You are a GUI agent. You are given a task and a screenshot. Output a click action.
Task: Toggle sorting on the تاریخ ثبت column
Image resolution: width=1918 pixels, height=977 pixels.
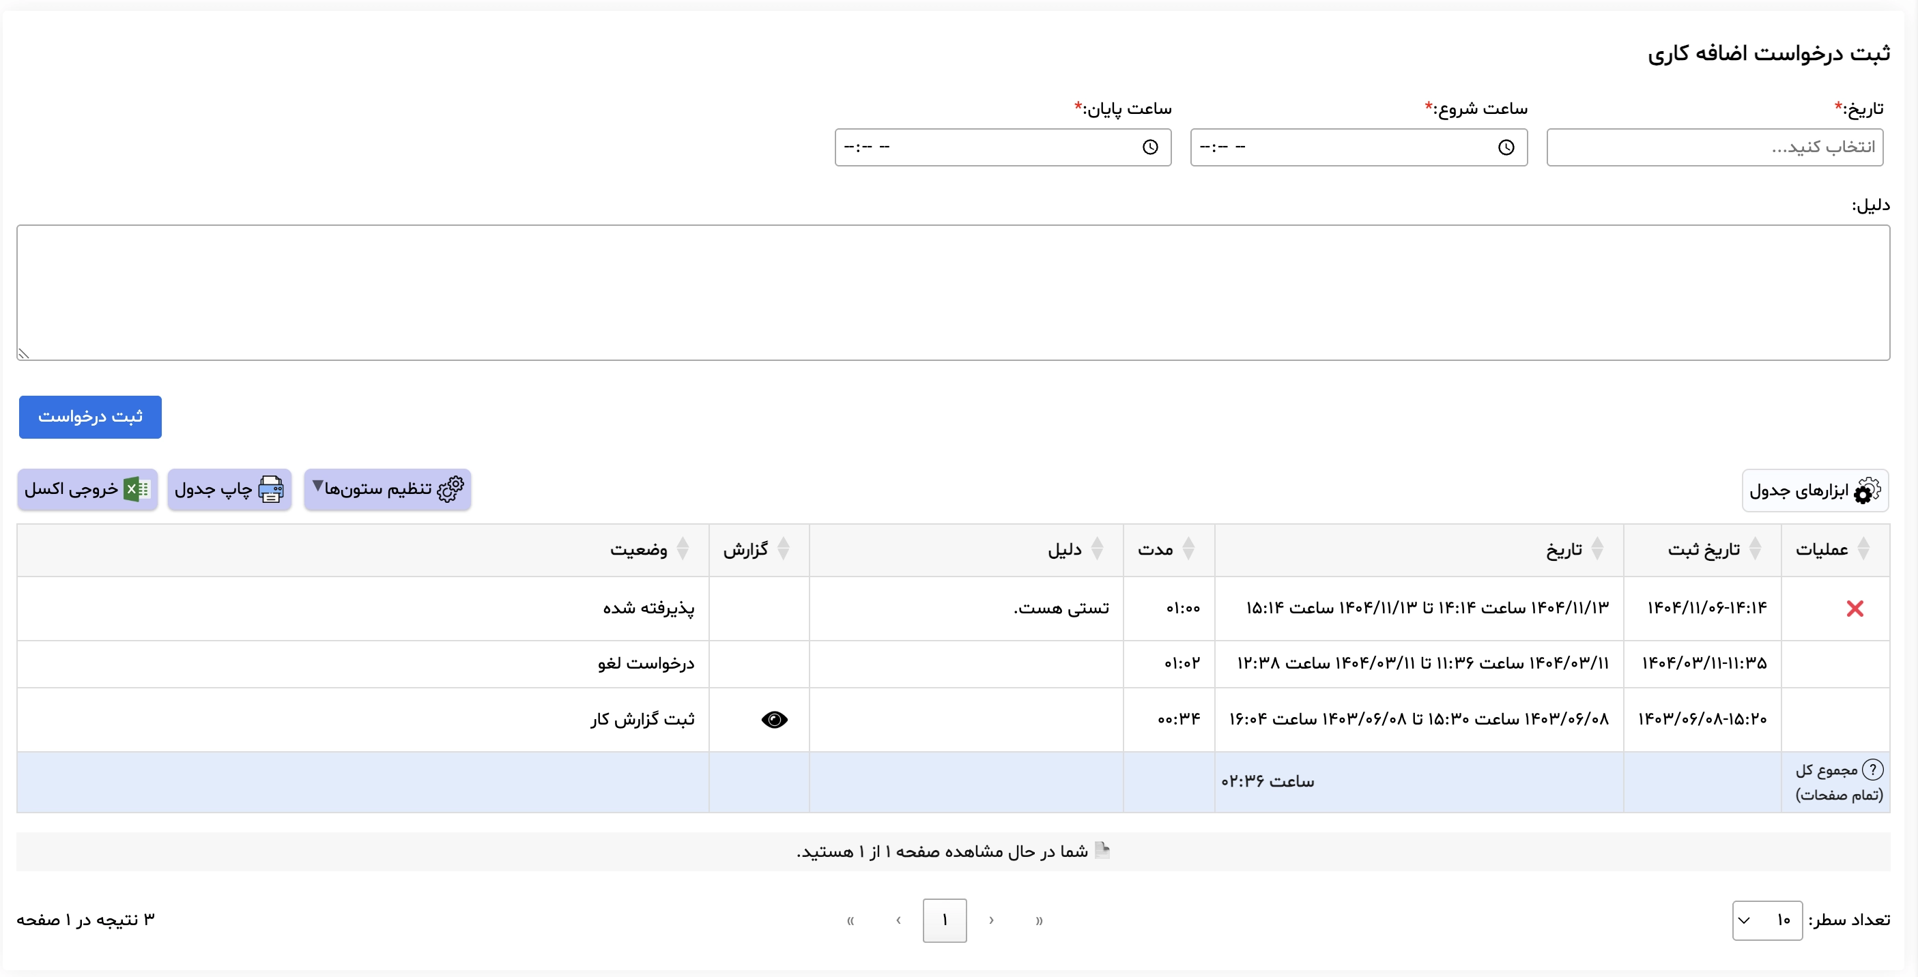click(1757, 549)
